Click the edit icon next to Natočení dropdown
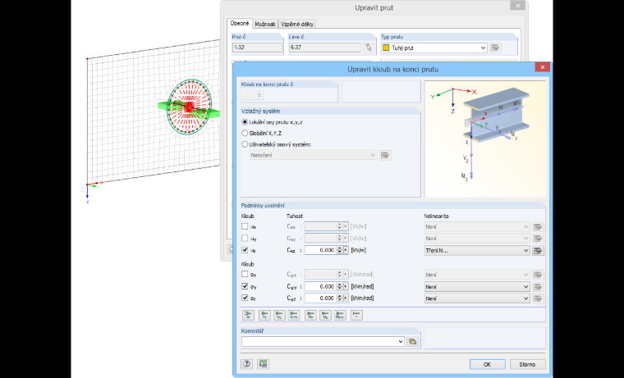624x378 pixels. (385, 155)
